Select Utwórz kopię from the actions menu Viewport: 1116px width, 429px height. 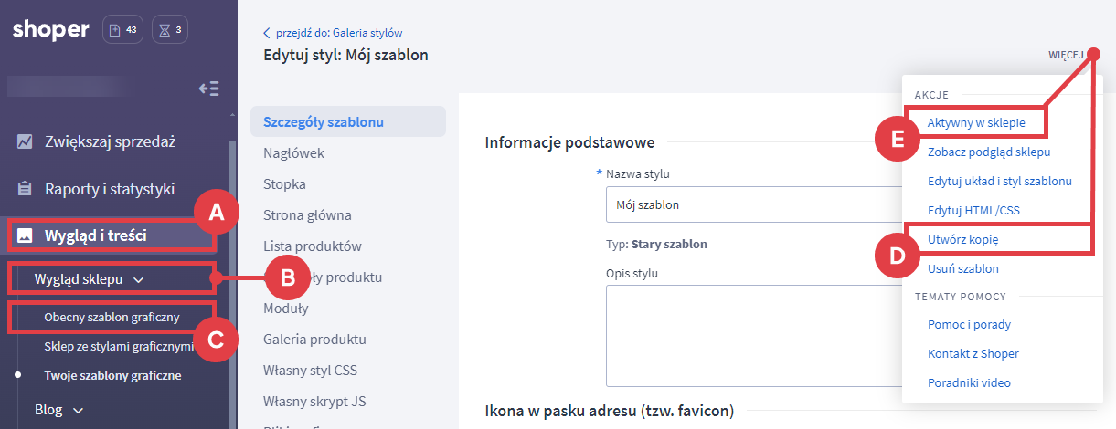(x=962, y=239)
